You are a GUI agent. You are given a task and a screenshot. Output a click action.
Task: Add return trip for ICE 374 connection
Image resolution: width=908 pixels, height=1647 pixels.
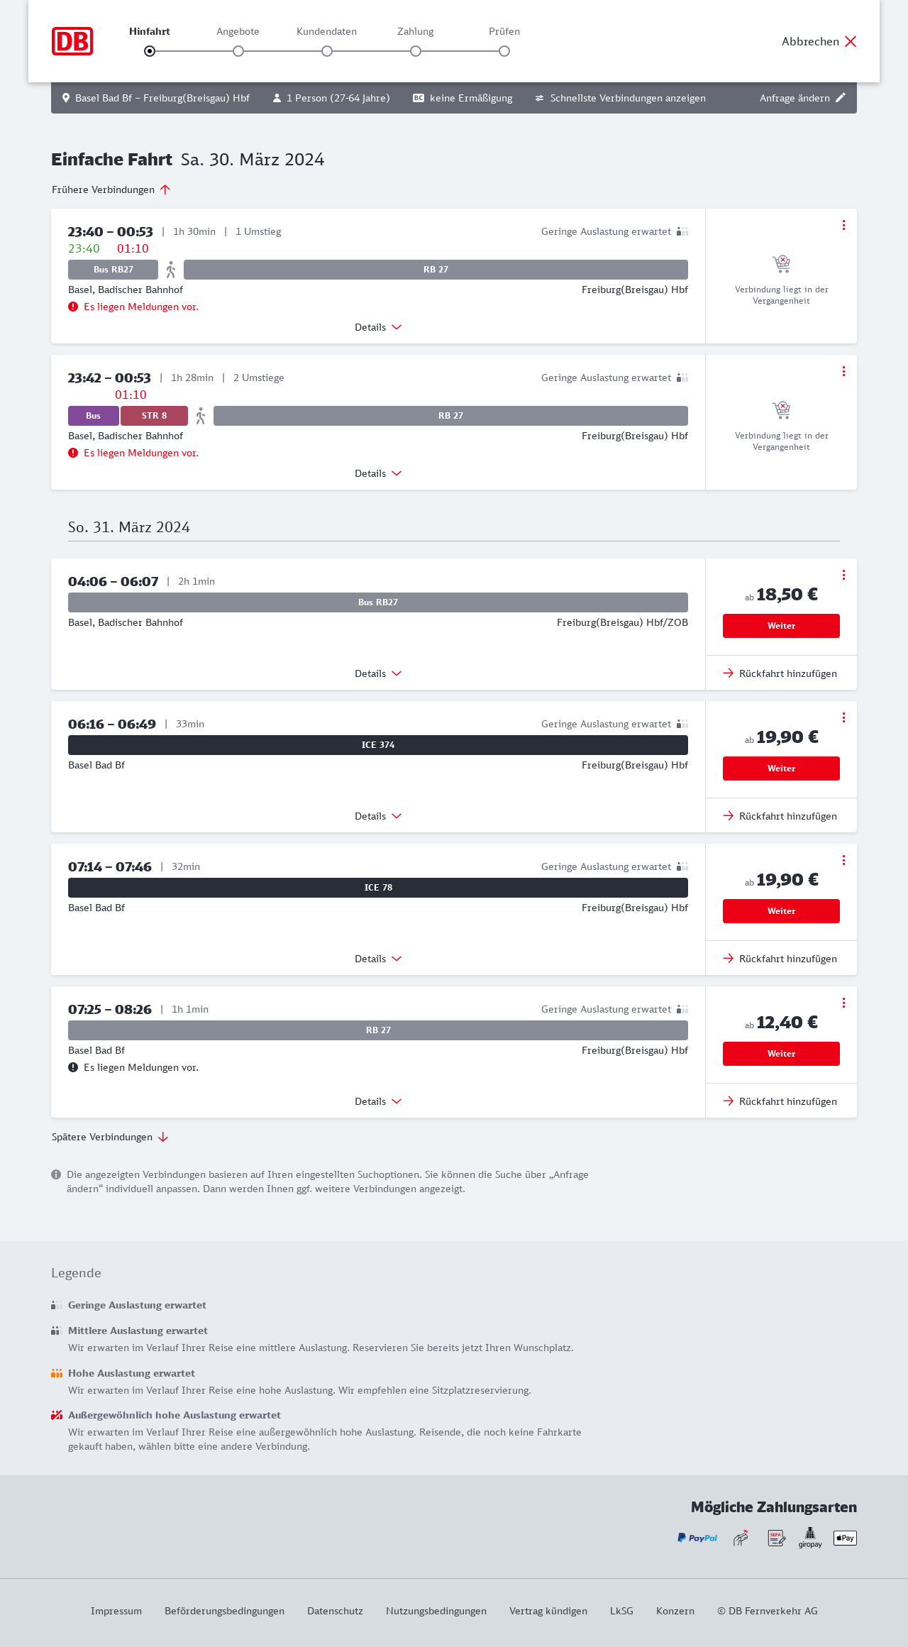tap(780, 816)
